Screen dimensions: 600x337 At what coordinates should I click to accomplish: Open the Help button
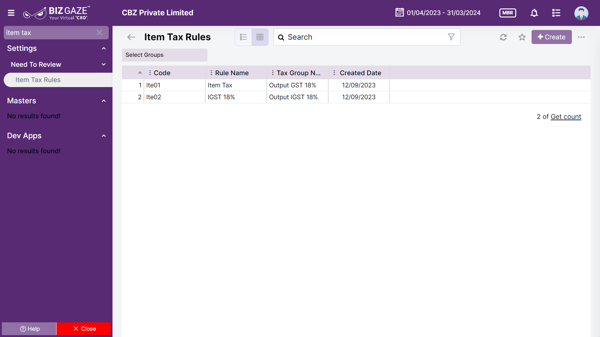[29, 329]
